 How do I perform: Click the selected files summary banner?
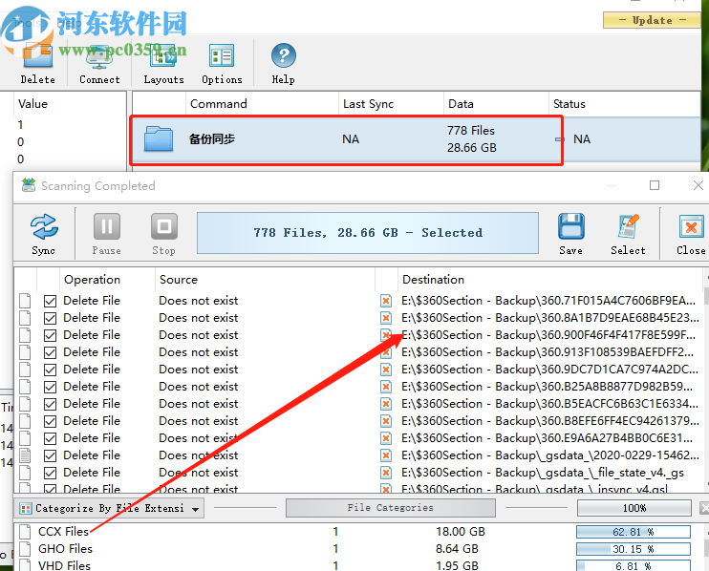[368, 233]
